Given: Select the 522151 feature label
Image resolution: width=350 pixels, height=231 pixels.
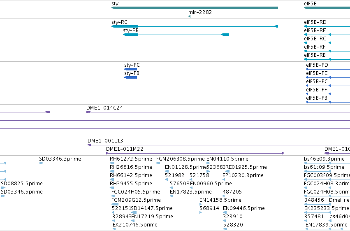Looking at the screenshot, I should pos(121,208).
